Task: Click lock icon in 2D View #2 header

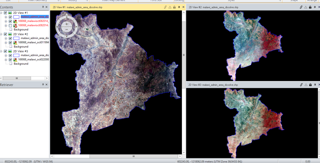Action: pyautogui.click(x=310, y=7)
